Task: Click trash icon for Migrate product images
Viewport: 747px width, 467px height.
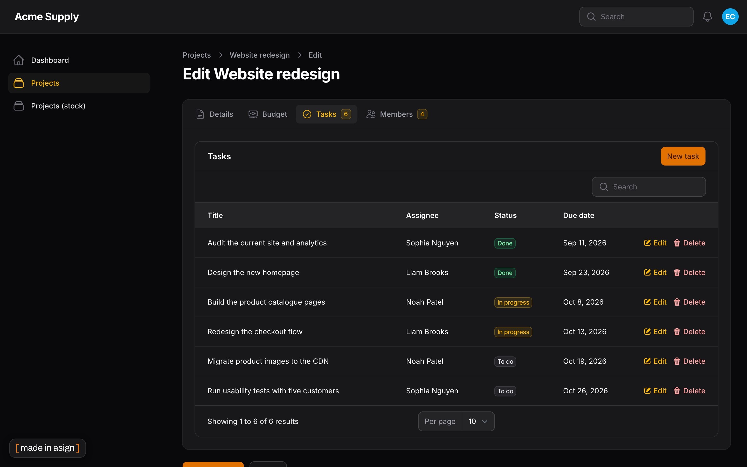Action: click(677, 361)
